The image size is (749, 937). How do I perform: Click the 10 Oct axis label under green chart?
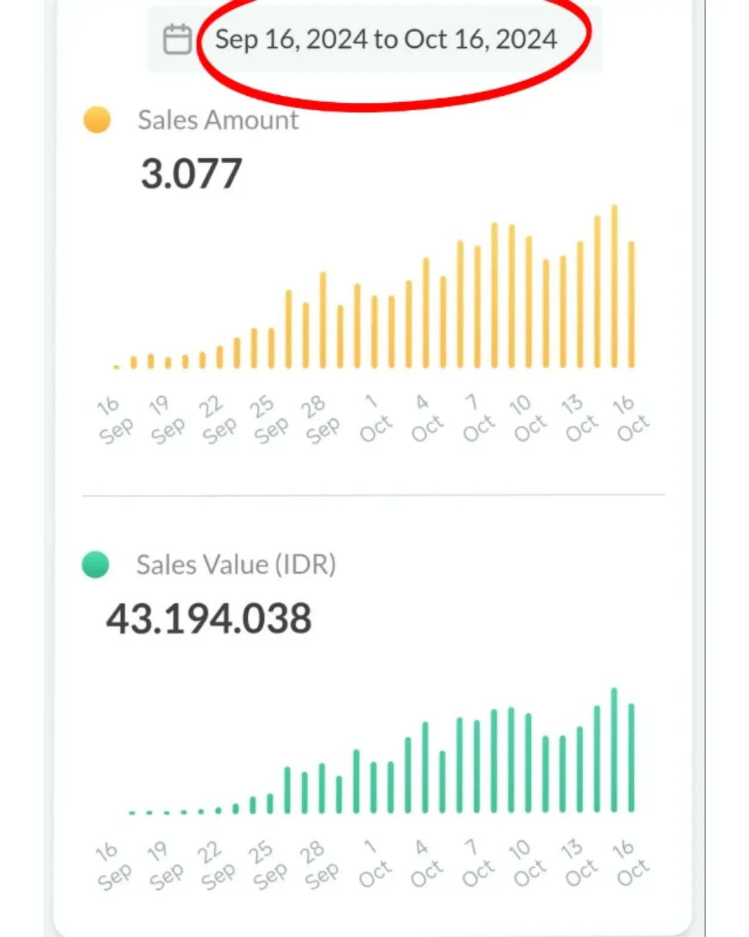(527, 865)
